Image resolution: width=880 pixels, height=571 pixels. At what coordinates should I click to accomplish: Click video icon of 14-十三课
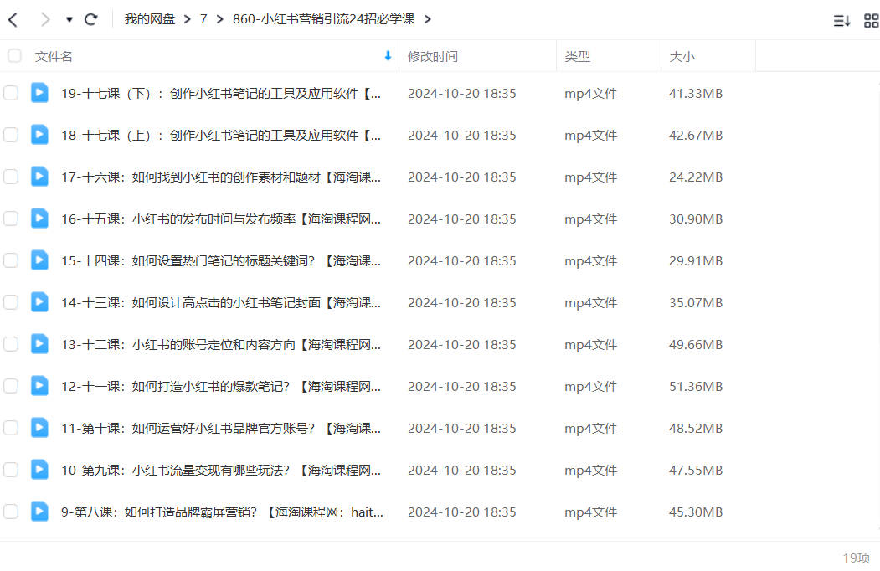[39, 302]
